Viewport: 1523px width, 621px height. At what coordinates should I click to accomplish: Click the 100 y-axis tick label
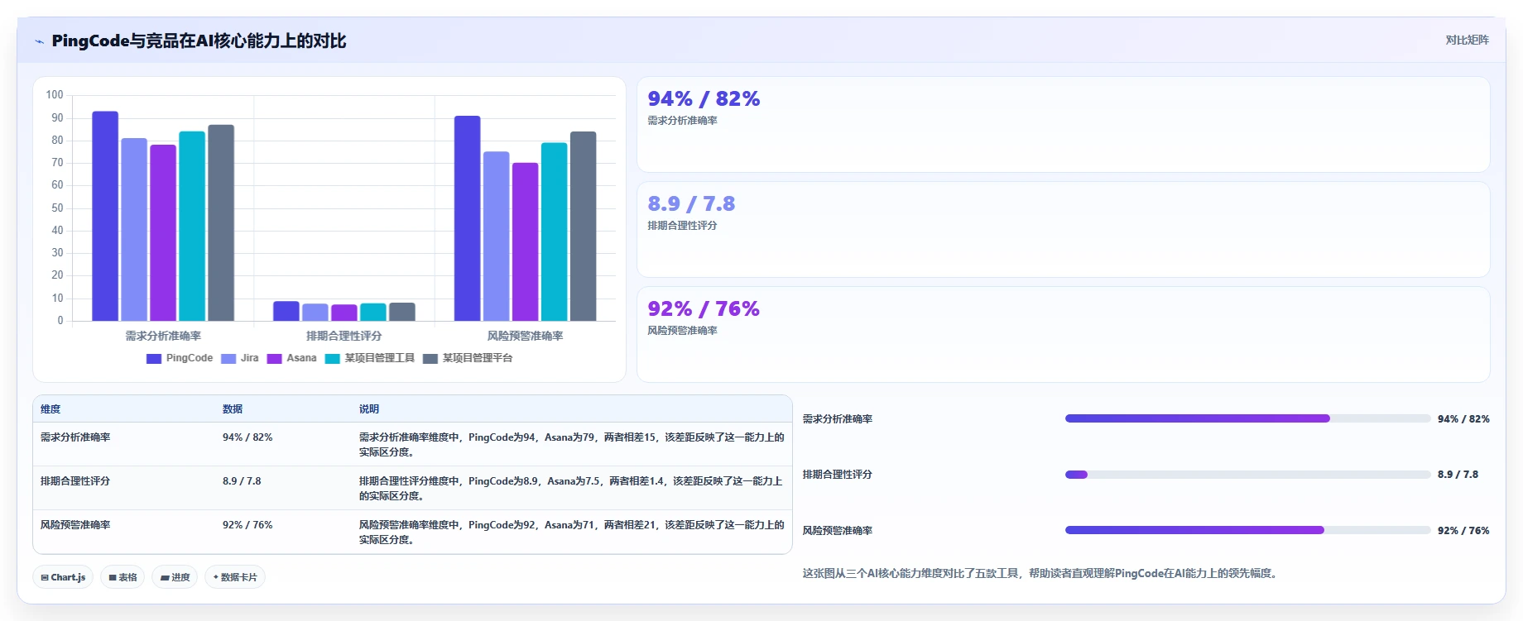point(55,95)
